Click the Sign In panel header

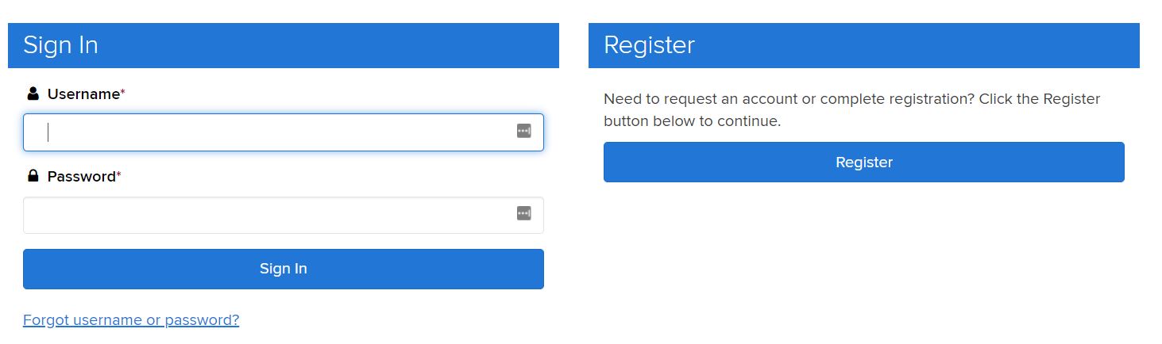pyautogui.click(x=284, y=45)
